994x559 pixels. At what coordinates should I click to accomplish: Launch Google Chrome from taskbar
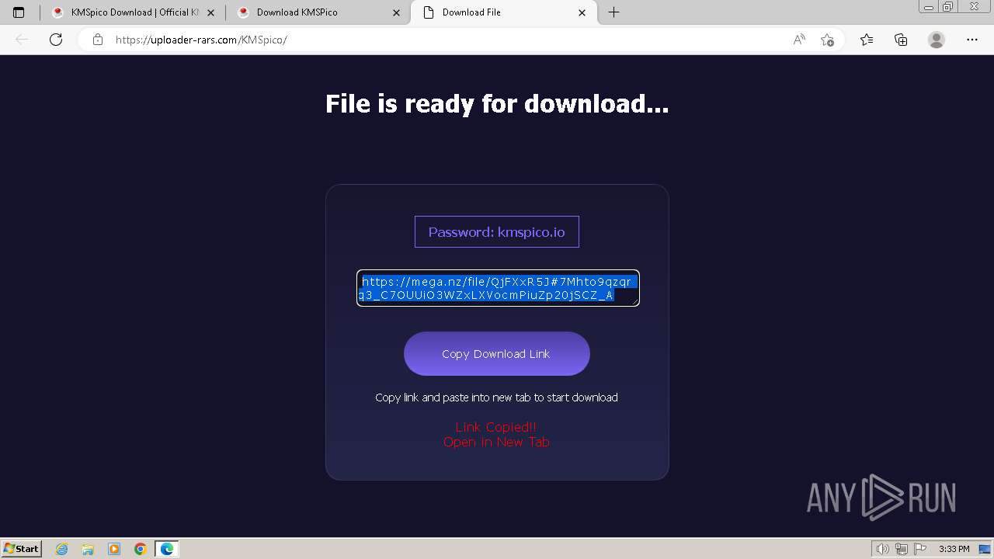point(141,549)
